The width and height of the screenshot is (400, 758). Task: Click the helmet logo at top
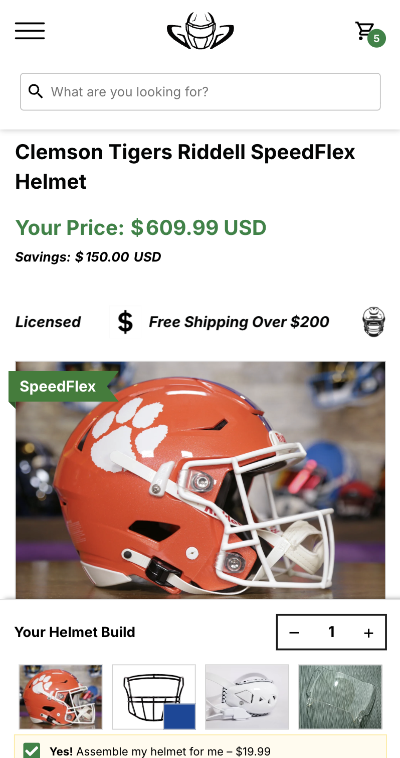click(200, 31)
